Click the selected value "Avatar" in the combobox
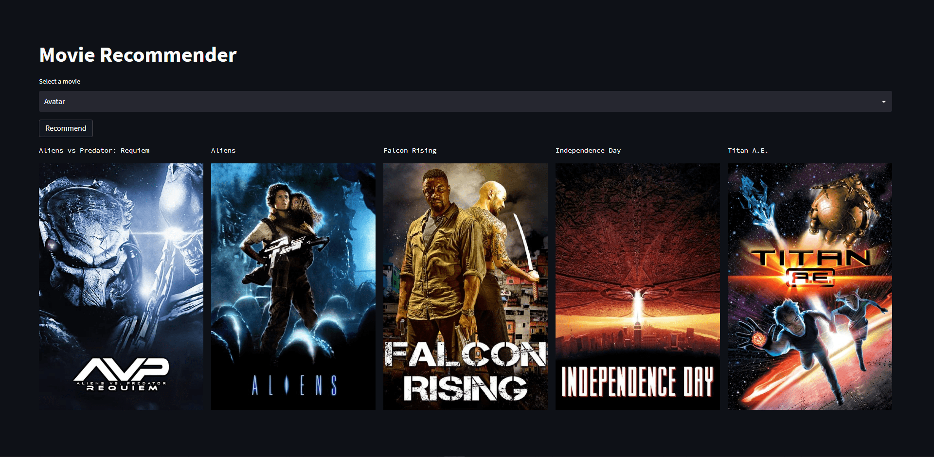The width and height of the screenshot is (934, 457). pos(54,102)
